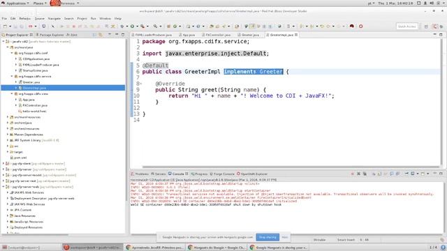Screen dimensions: 447x251
Task: Open the File menu
Action: click(4, 19)
